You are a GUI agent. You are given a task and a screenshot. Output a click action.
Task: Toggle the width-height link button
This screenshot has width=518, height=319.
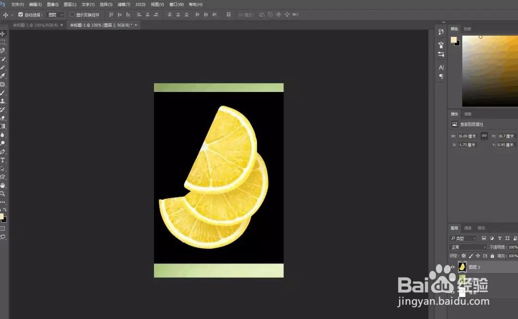(x=484, y=136)
